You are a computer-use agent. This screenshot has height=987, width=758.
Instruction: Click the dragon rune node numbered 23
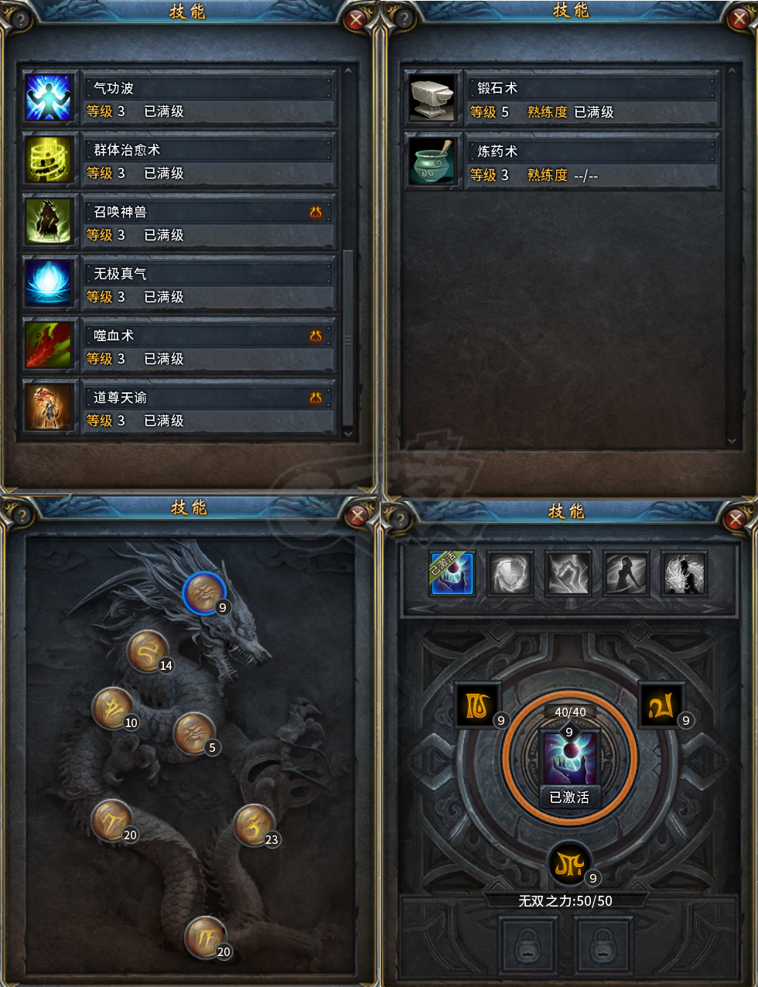(253, 825)
